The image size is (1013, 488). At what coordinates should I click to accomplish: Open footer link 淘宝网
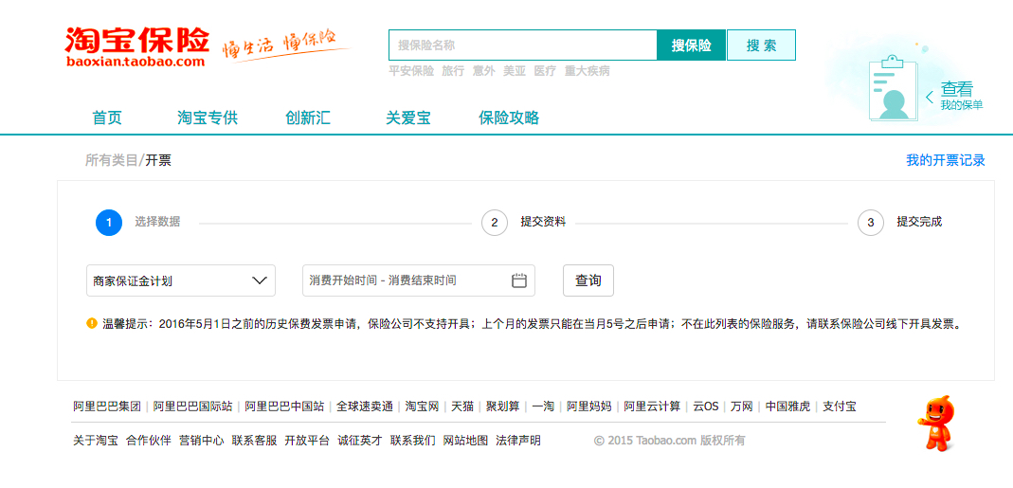422,407
